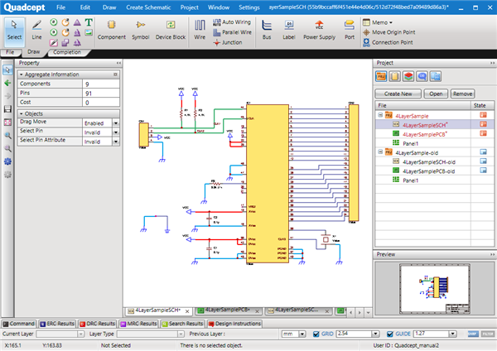Select the Bus tool

pos(267,31)
